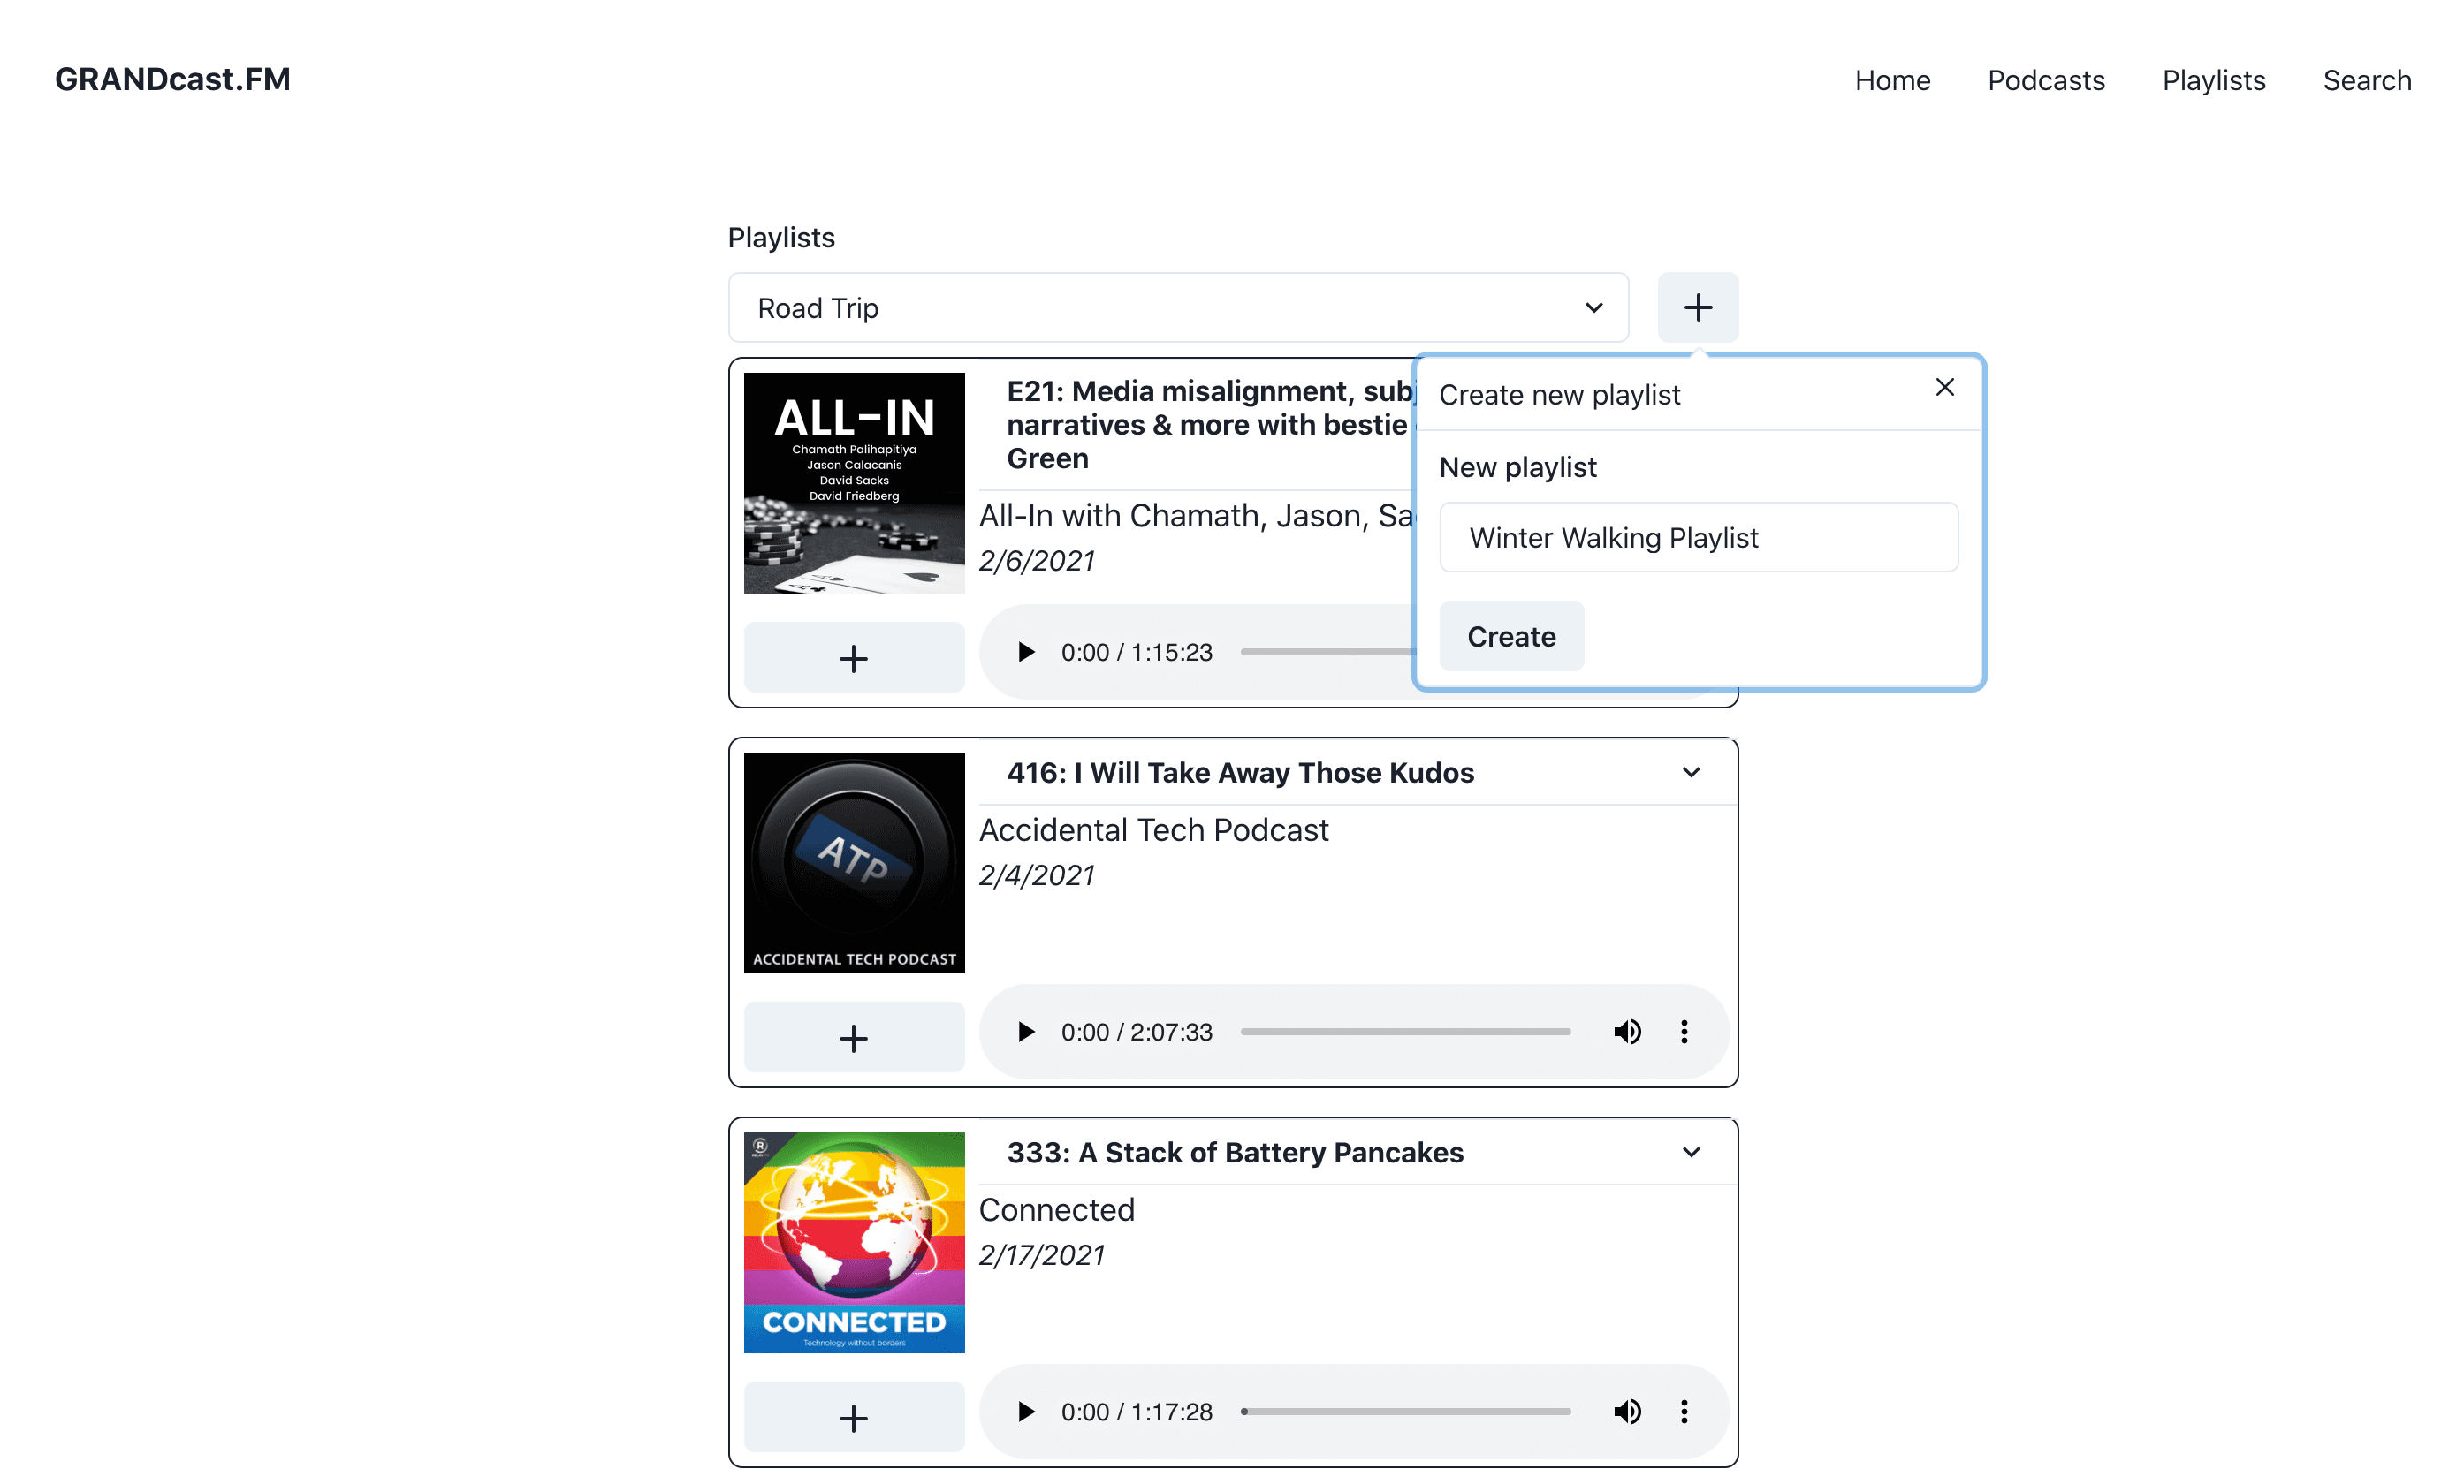
Task: Add Accidental Tech episode using plus button
Action: tap(853, 1037)
